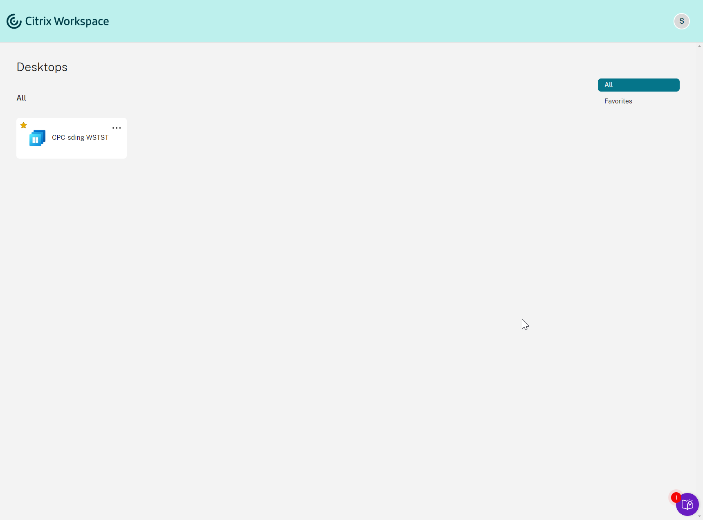Switch to the Favorites filter
The height and width of the screenshot is (520, 703).
(x=618, y=101)
